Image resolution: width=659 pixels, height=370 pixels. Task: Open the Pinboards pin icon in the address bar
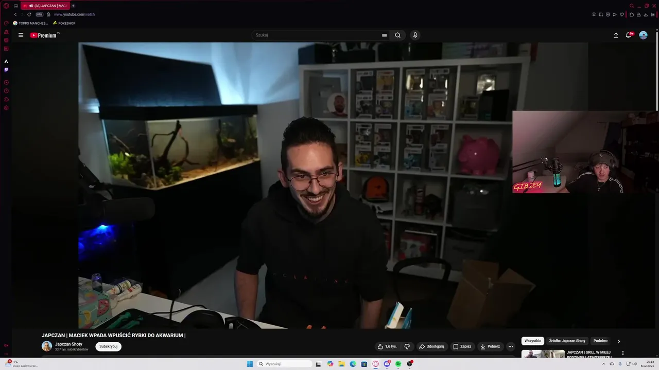click(594, 14)
